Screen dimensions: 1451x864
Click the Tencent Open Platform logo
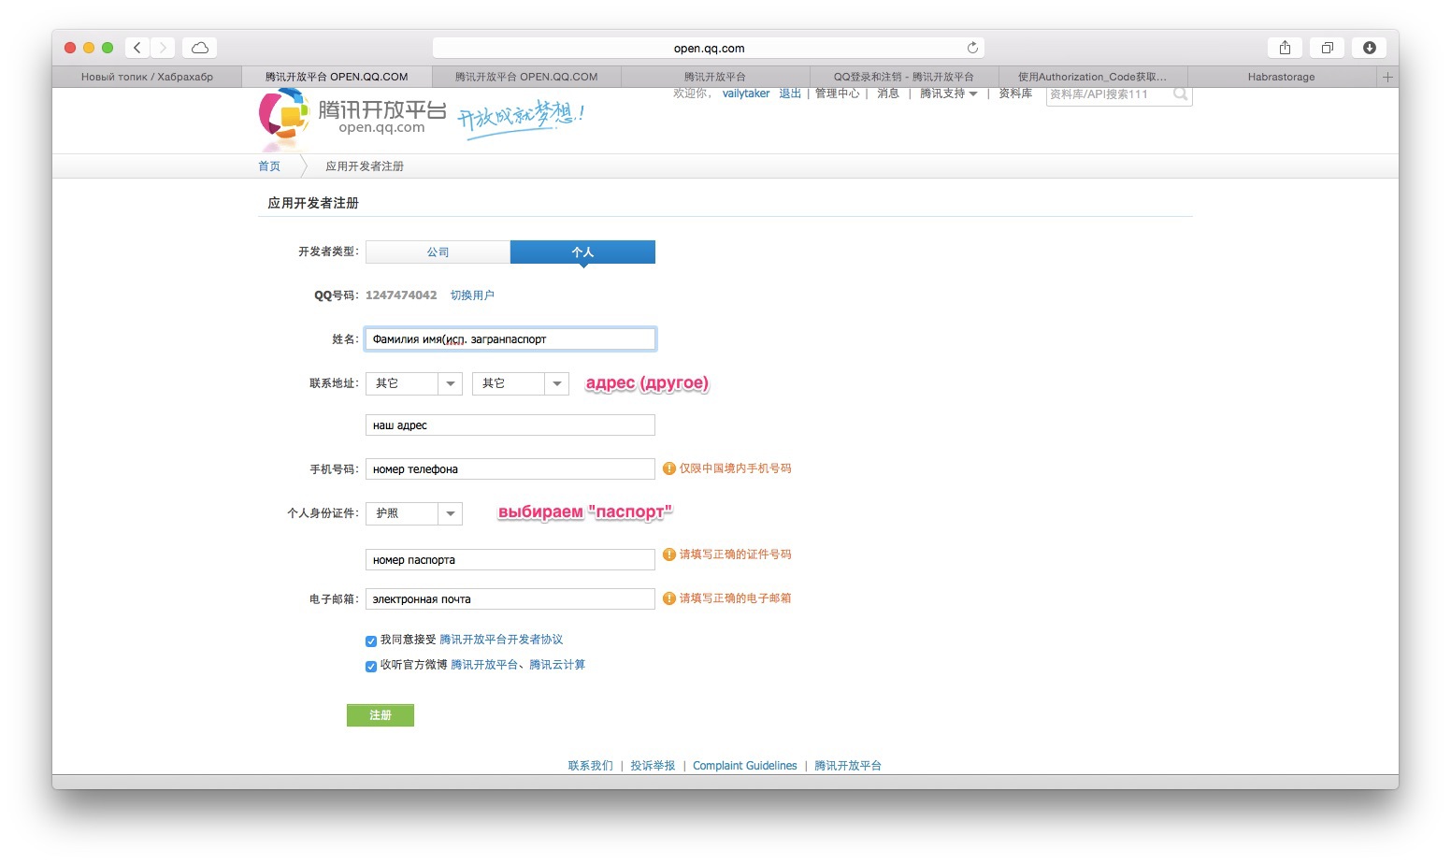pos(352,119)
